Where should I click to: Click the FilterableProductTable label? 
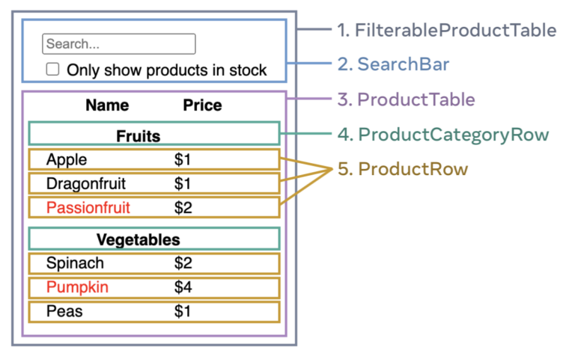(446, 31)
